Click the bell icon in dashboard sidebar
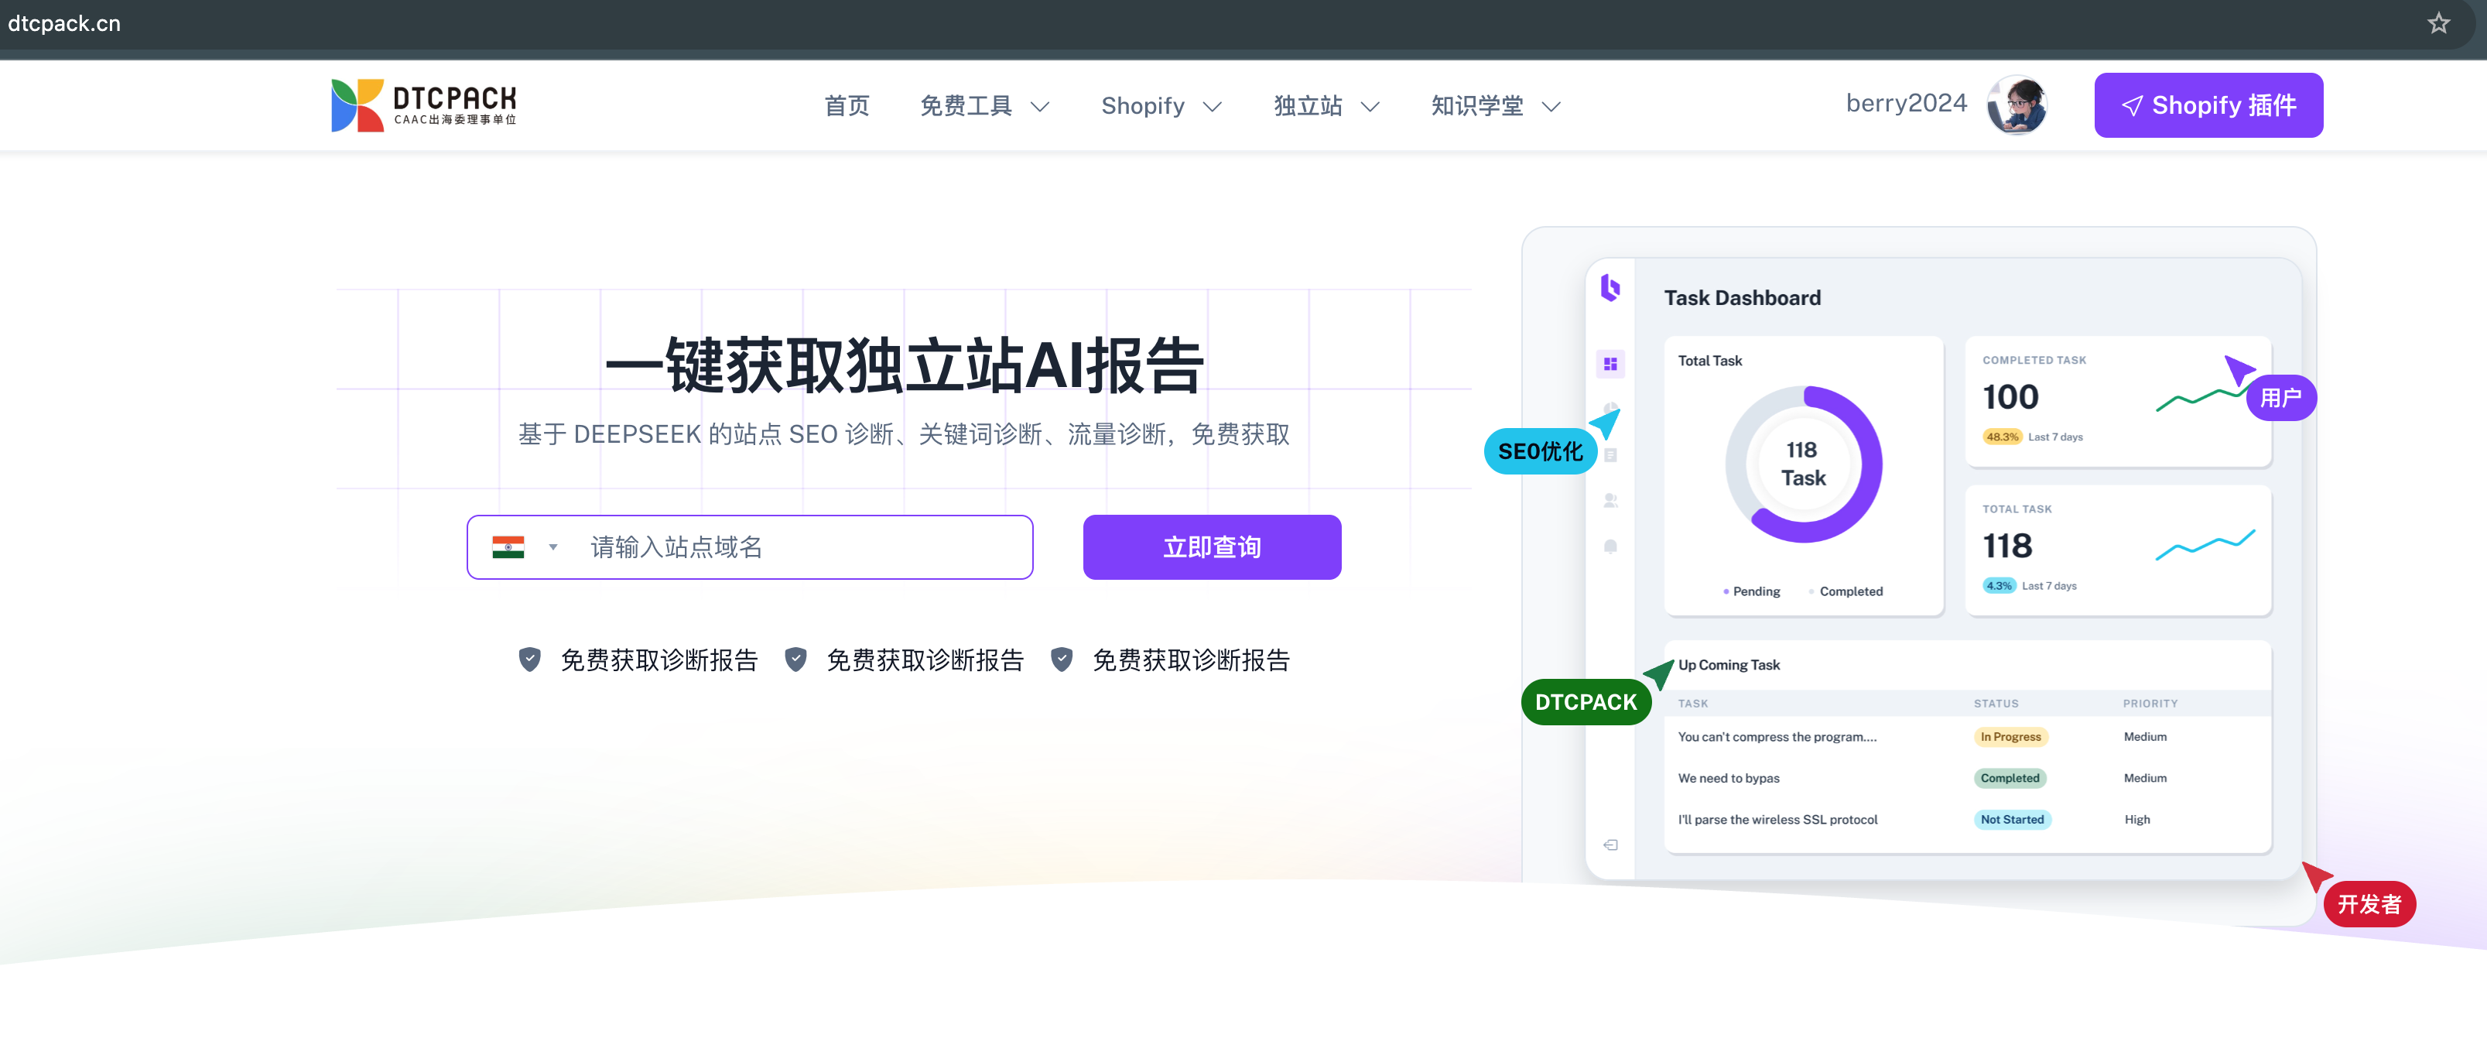 point(1610,546)
